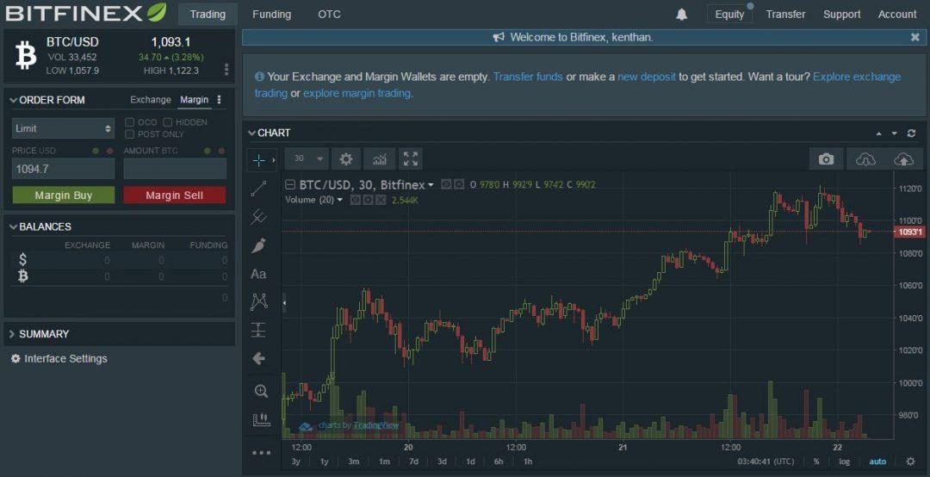Click the Margin Sell button
930x477 pixels.
174,195
